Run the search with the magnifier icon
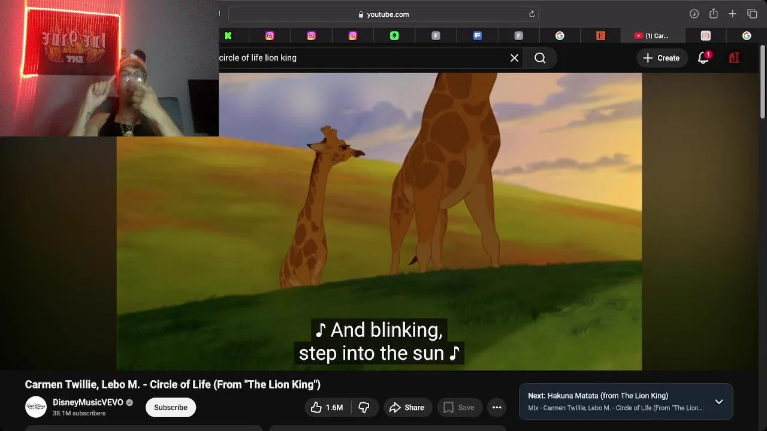 click(x=540, y=58)
